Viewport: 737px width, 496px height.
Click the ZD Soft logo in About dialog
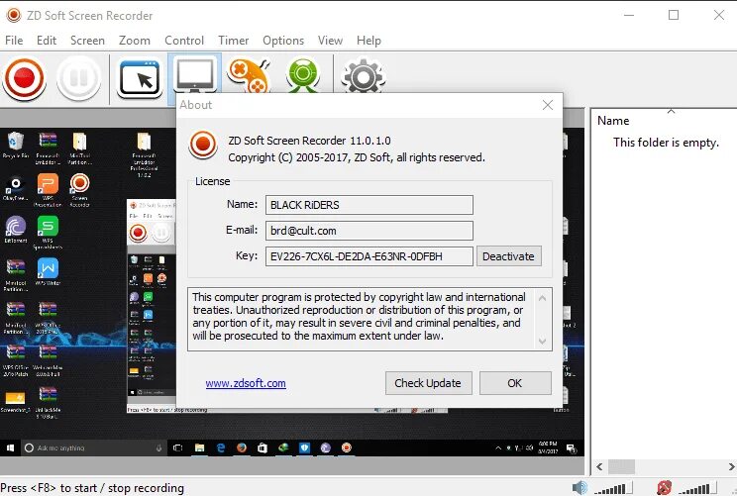[203, 145]
